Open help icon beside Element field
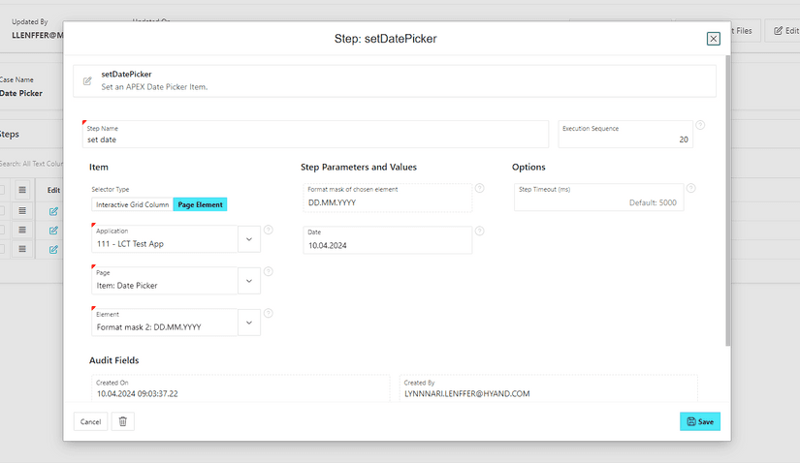 click(x=269, y=314)
